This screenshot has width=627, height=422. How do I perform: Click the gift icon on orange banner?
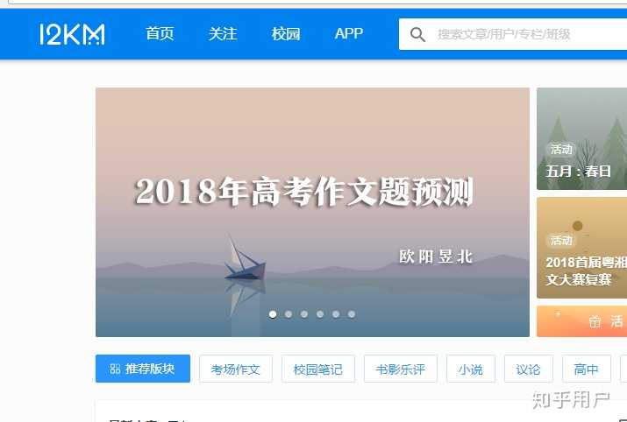pyautogui.click(x=595, y=321)
